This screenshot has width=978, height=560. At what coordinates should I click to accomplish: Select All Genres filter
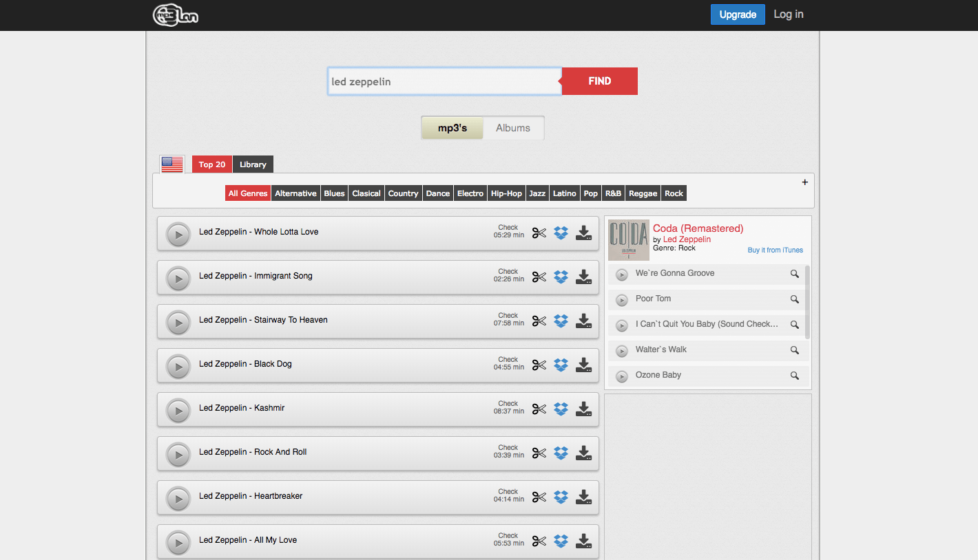point(248,193)
